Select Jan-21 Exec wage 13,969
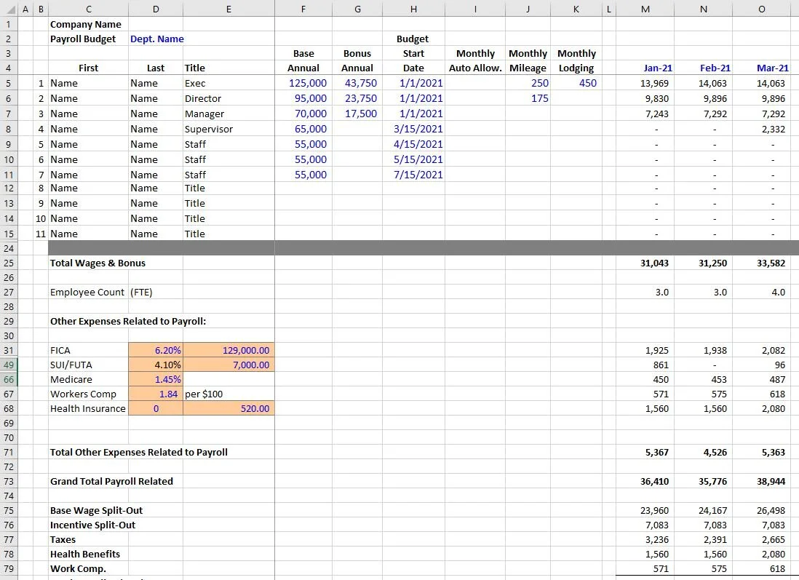 click(x=645, y=83)
